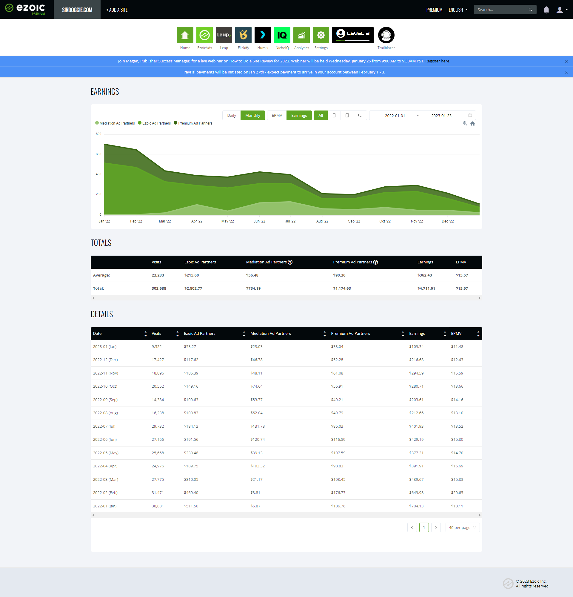Open the Level 3 badge

[353, 35]
